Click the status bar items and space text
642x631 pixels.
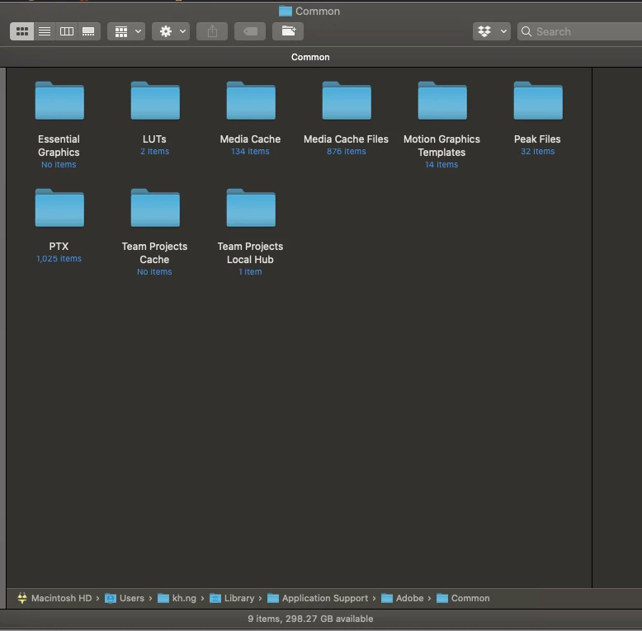point(310,619)
